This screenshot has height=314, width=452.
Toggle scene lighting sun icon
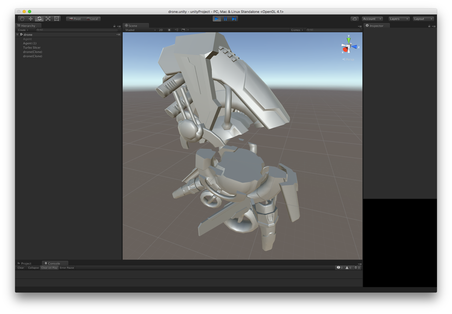pyautogui.click(x=169, y=30)
